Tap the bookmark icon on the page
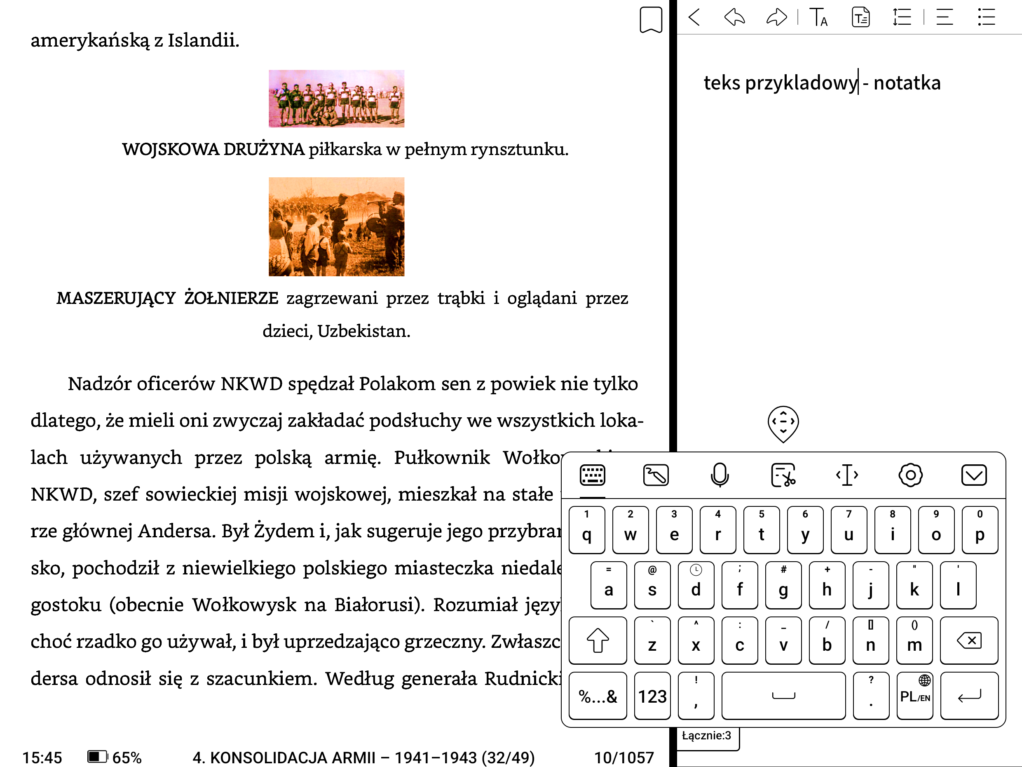This screenshot has width=1022, height=767. coord(651,19)
